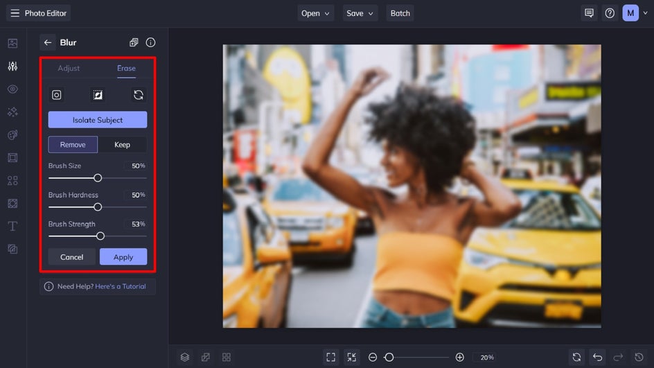This screenshot has width=654, height=368.
Task: Undo the last action
Action: [x=598, y=358]
